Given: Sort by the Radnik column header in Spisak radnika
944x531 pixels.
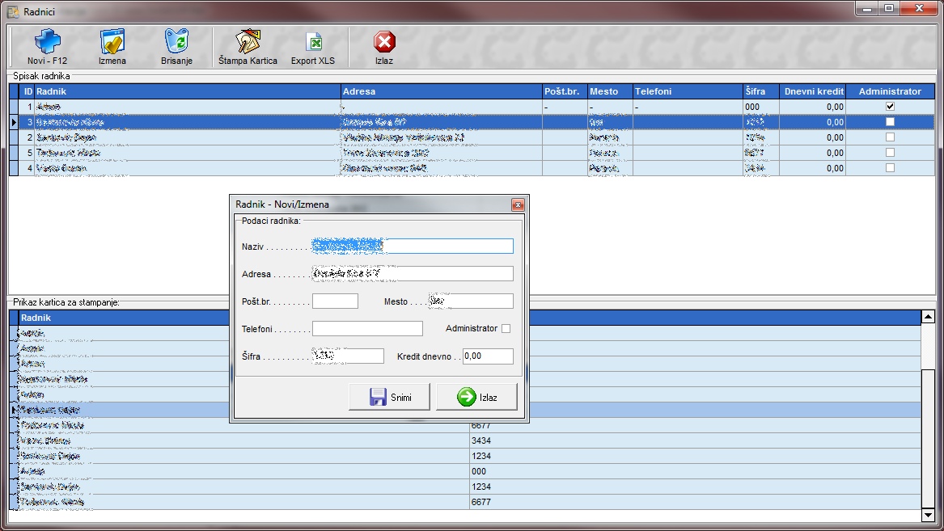Looking at the screenshot, I should (187, 91).
